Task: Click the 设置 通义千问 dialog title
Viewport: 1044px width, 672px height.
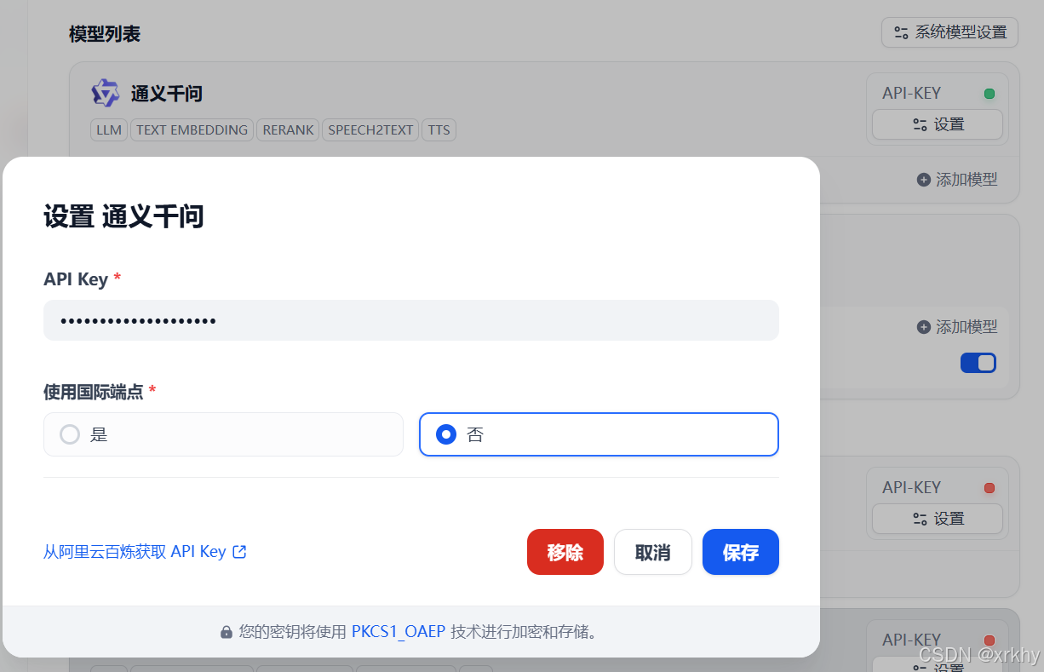Action: coord(123,216)
